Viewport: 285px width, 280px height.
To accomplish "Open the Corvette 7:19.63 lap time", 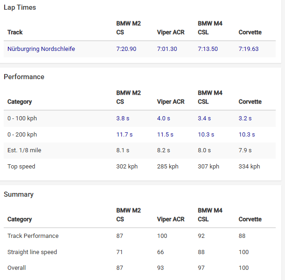I will pos(248,49).
